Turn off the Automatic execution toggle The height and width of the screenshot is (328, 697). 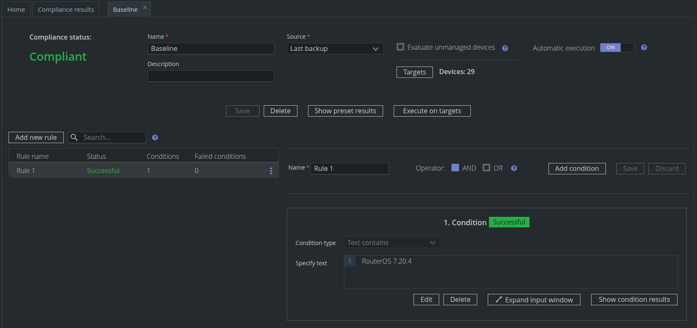click(x=616, y=48)
